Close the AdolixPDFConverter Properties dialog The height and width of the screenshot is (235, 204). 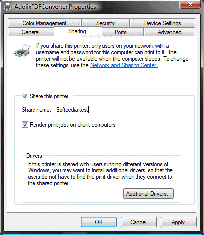click(x=190, y=4)
